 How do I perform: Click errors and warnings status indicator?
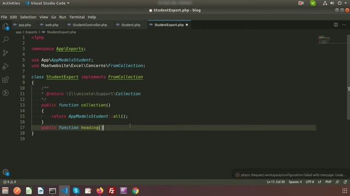(10, 182)
